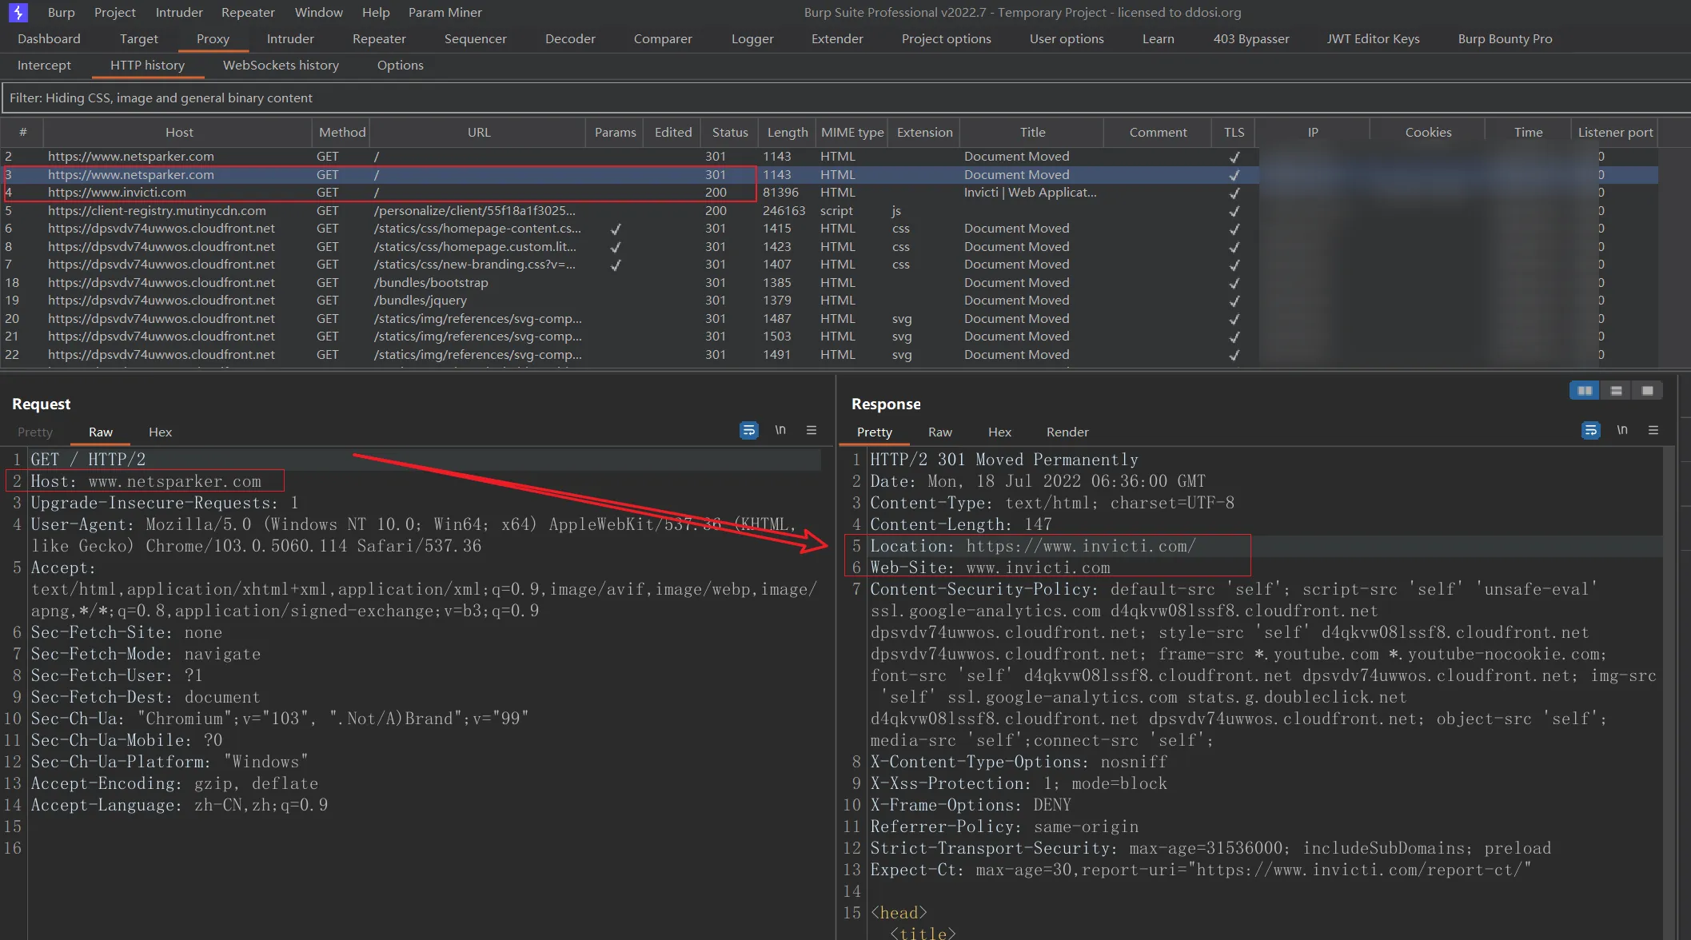The image size is (1691, 940).
Task: Sort history by Method column
Action: coord(341,132)
